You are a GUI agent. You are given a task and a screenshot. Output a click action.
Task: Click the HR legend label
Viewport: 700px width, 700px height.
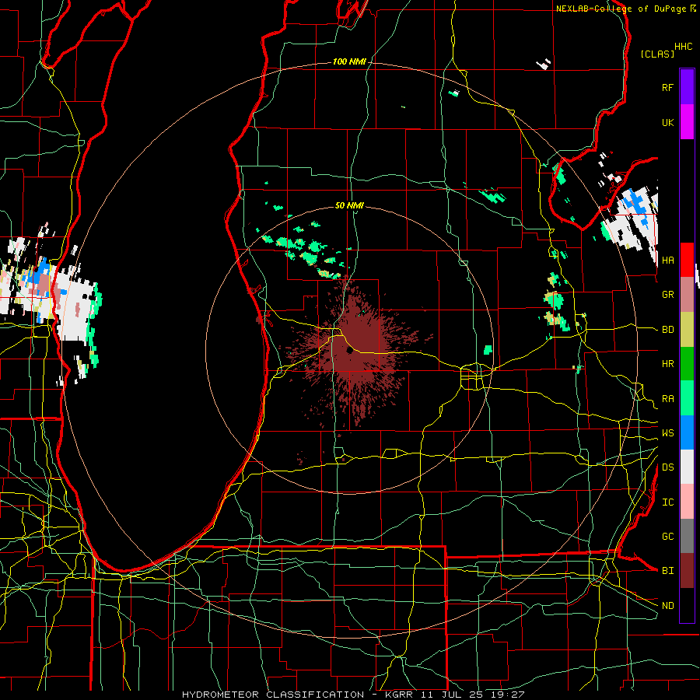667,364
